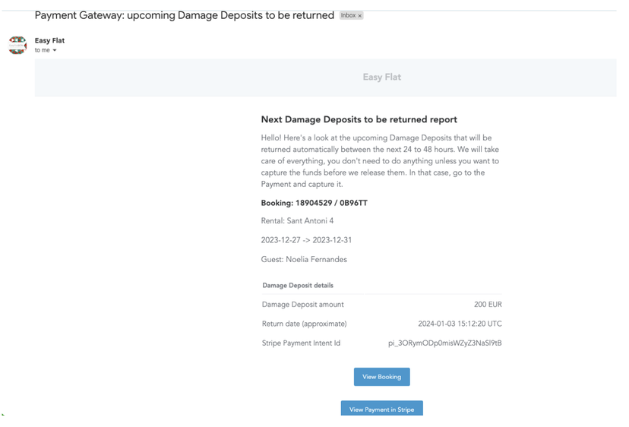The height and width of the screenshot is (427, 629).
Task: Click the guest name Noelia Fernandes
Action: coord(304,260)
